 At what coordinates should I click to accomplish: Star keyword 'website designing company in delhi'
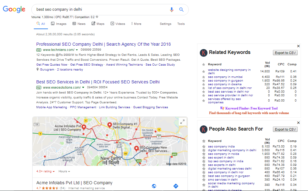(x=204, y=71)
